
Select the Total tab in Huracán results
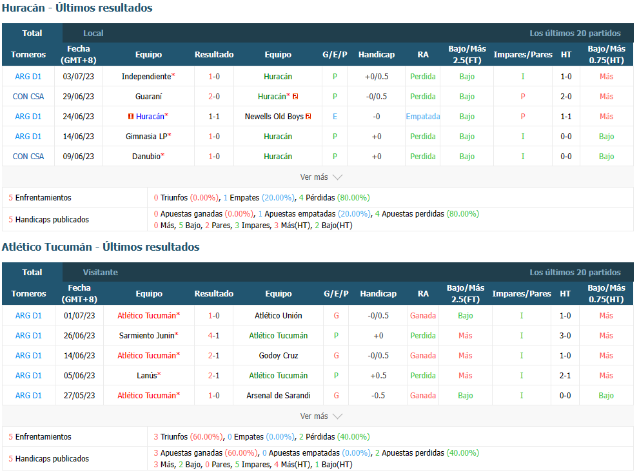click(x=32, y=34)
